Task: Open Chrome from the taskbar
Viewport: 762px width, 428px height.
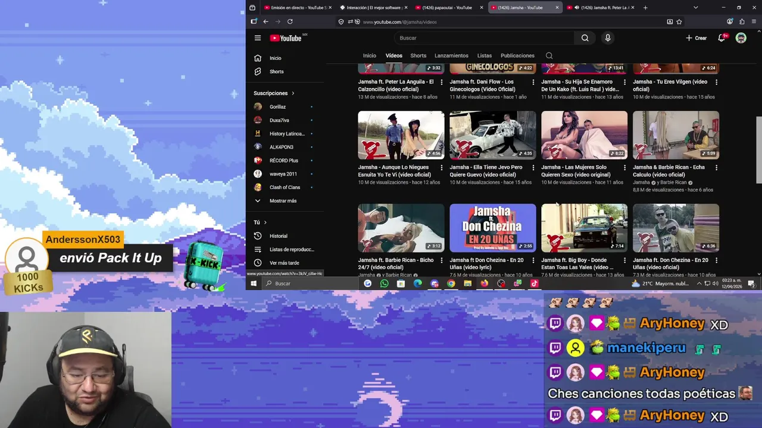Action: coord(451,284)
